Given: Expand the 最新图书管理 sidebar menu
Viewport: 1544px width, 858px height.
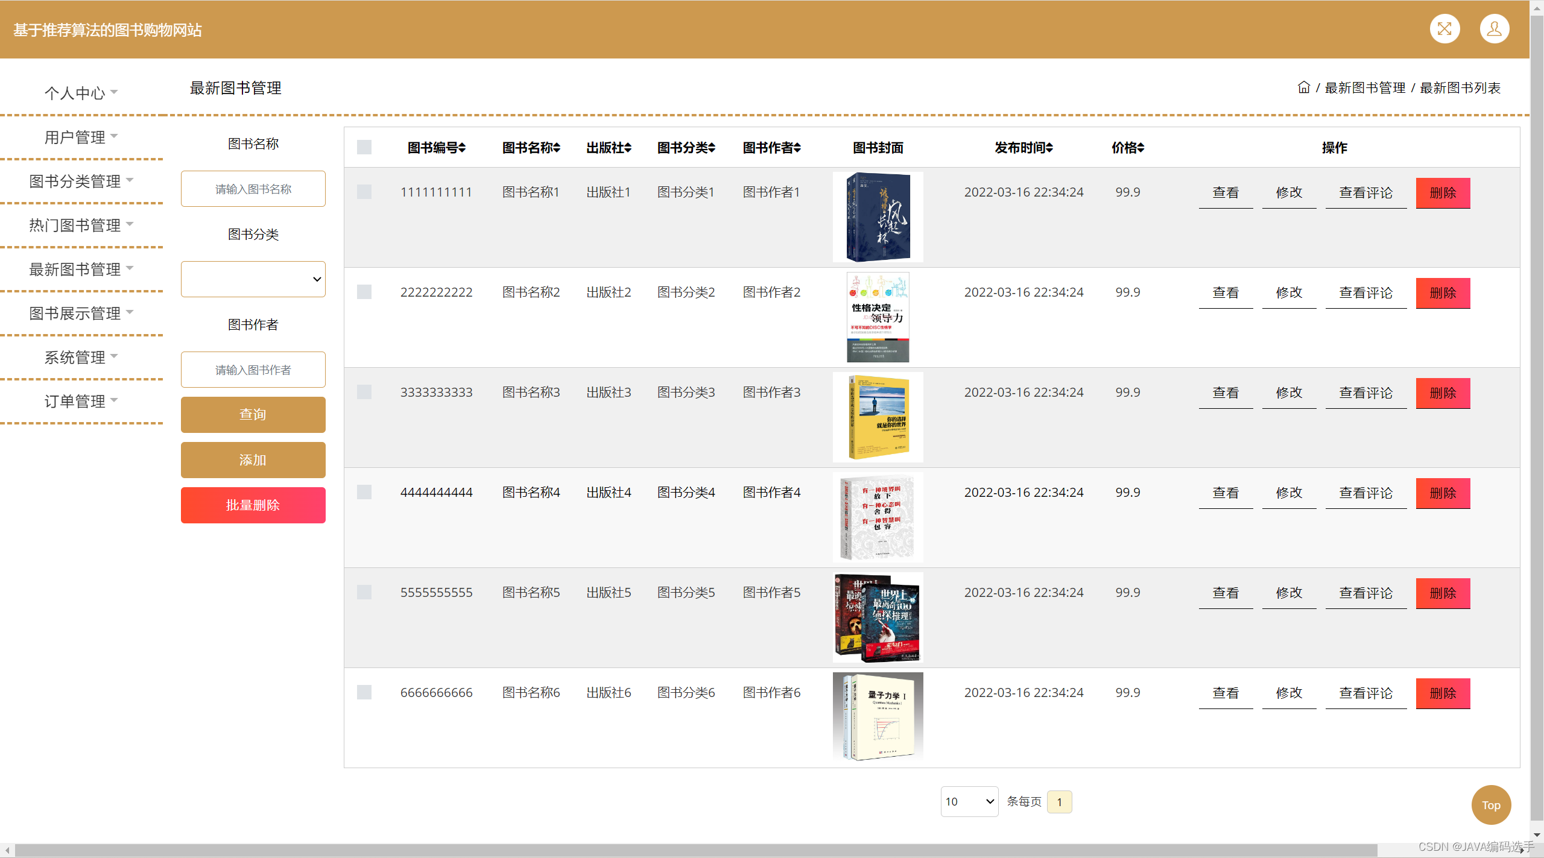Looking at the screenshot, I should click(81, 269).
